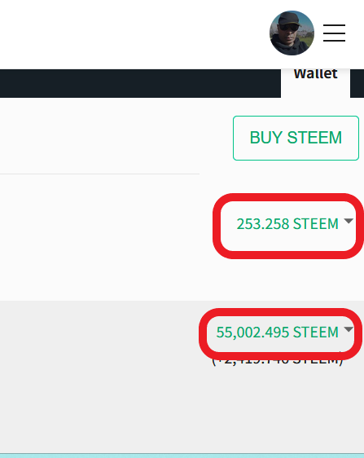Click the caret arrow beside 55,002.495 STEEM

(349, 329)
